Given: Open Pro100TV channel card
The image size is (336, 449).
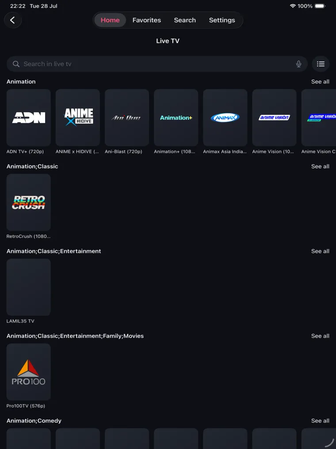Looking at the screenshot, I should tap(29, 372).
